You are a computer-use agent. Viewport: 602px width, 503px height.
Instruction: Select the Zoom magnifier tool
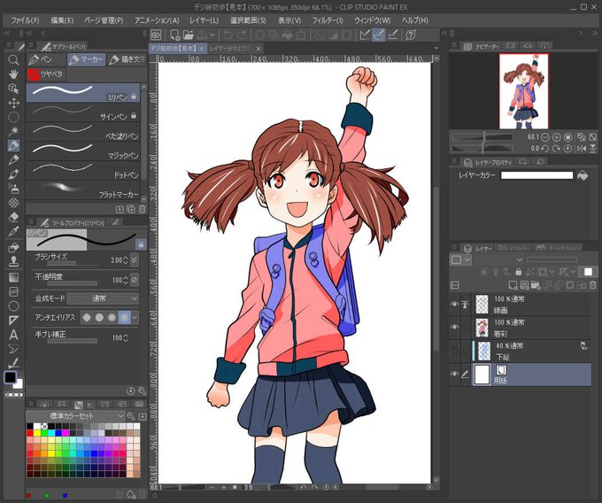click(x=13, y=60)
